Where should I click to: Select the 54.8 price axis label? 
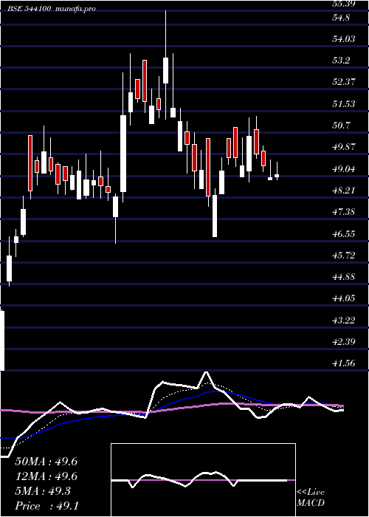341,18
